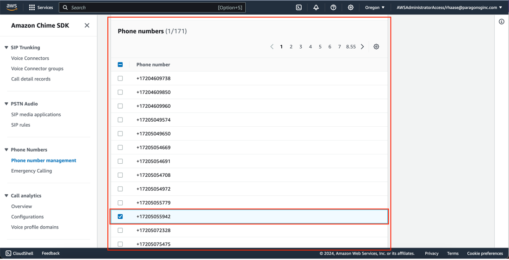Screen dimensions: 509x260
Task: Go to page 2
Action: click(x=291, y=47)
